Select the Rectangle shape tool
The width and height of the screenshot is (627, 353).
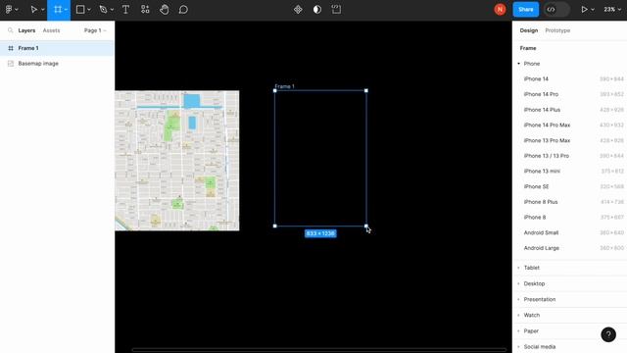(x=80, y=10)
